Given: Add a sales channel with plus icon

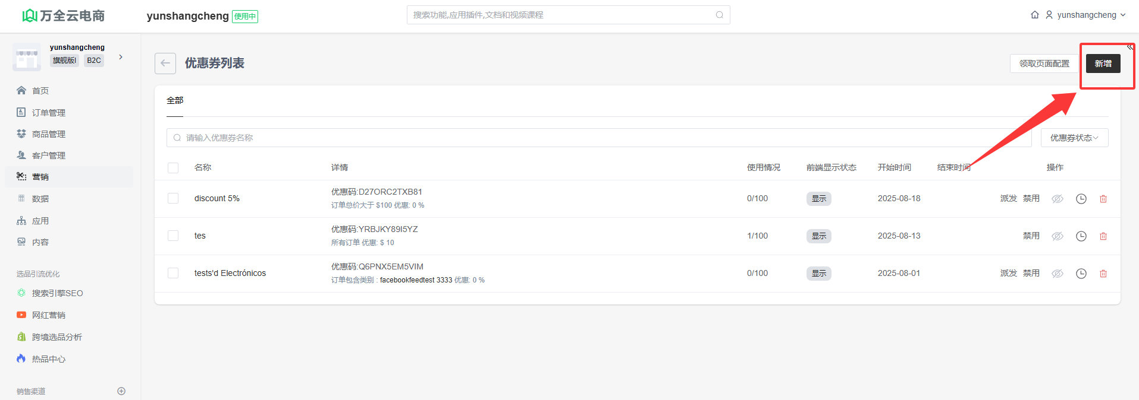Looking at the screenshot, I should coord(121,391).
